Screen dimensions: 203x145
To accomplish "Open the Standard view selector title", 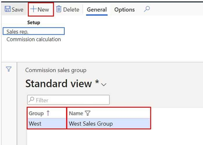I will [x=62, y=84].
